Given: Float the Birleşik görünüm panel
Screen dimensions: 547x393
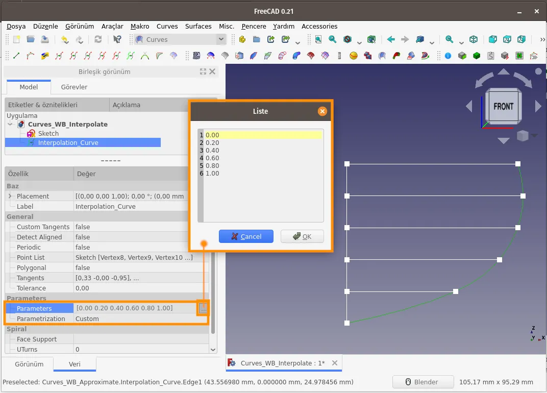Looking at the screenshot, I should (x=203, y=71).
